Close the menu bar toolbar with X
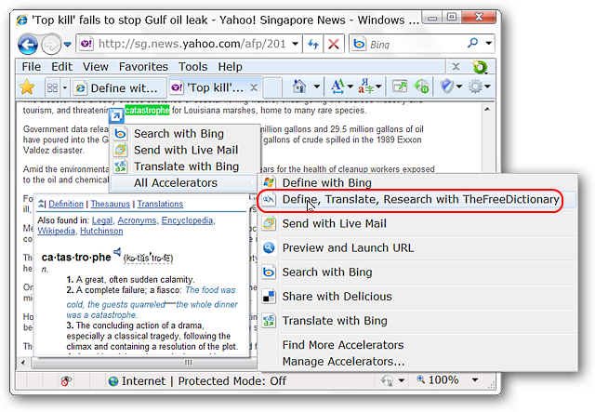595x412 pixels. pyautogui.click(x=456, y=67)
